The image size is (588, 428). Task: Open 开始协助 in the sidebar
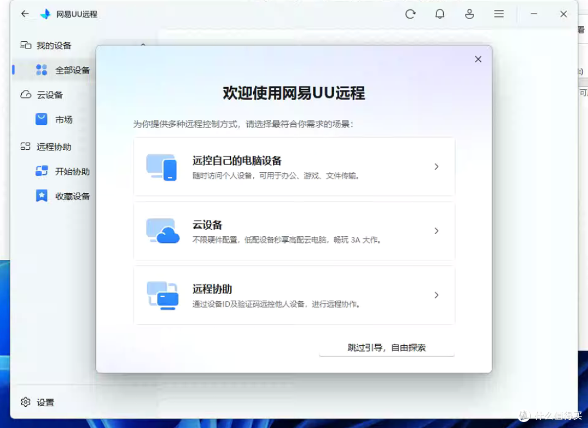pyautogui.click(x=72, y=172)
